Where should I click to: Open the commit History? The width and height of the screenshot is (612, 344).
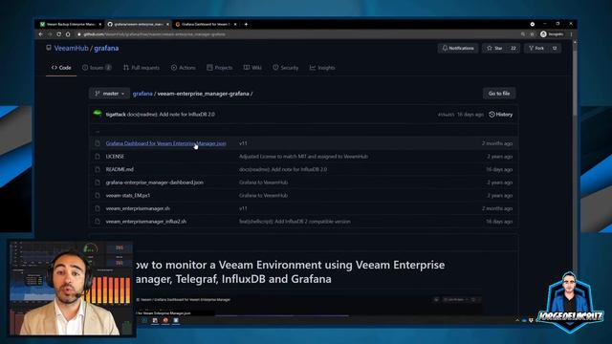501,115
